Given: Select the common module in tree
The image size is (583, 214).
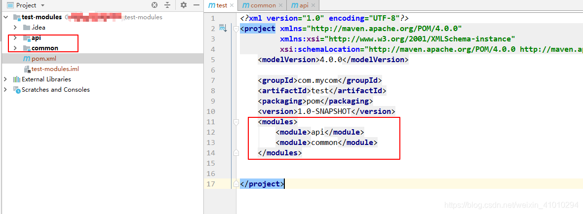Looking at the screenshot, I should pyautogui.click(x=44, y=48).
